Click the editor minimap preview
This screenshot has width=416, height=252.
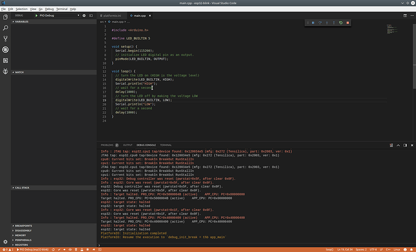coord(392,29)
